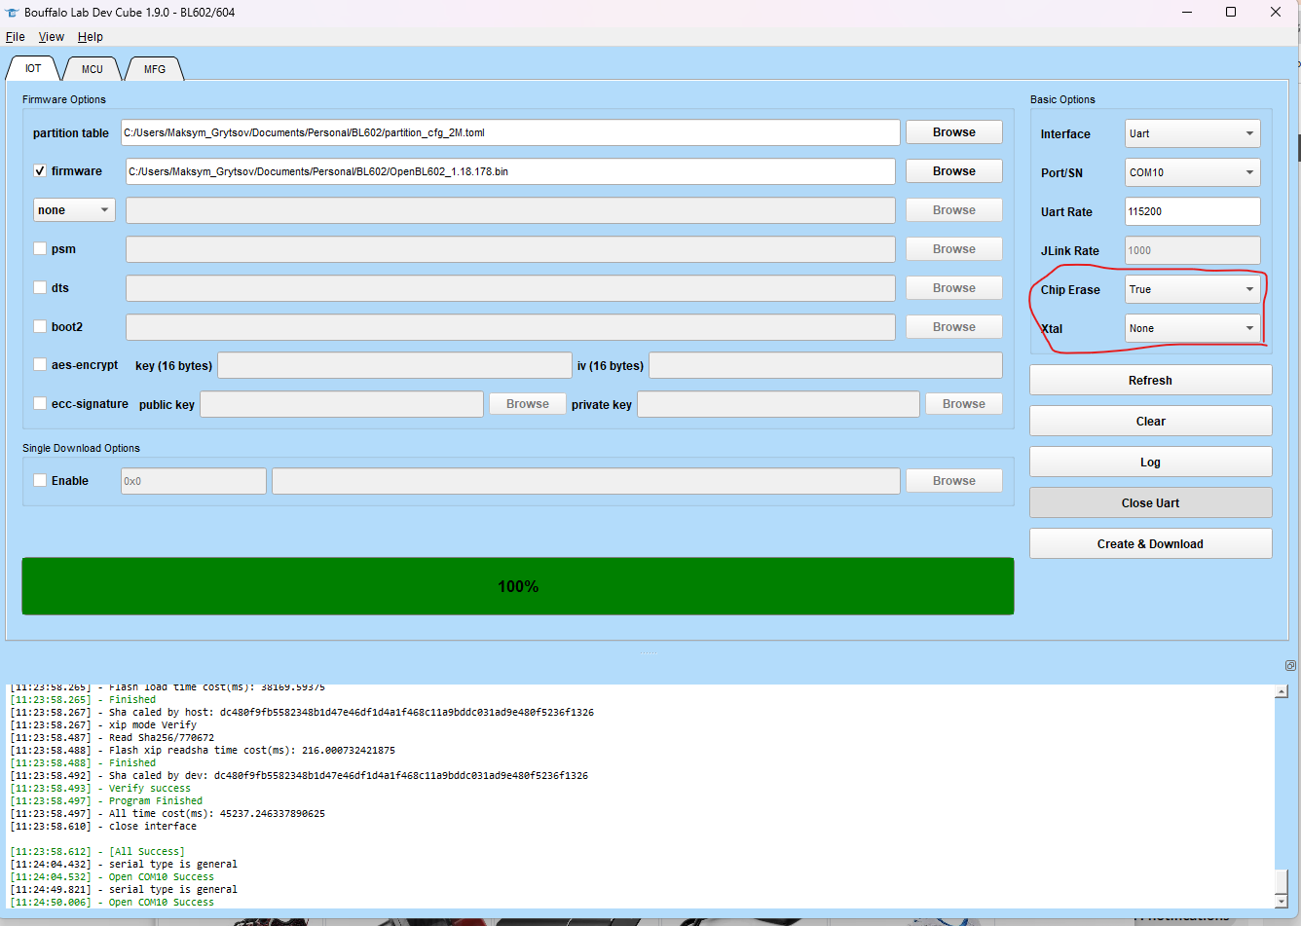Click the 'close interface' log line

(153, 827)
